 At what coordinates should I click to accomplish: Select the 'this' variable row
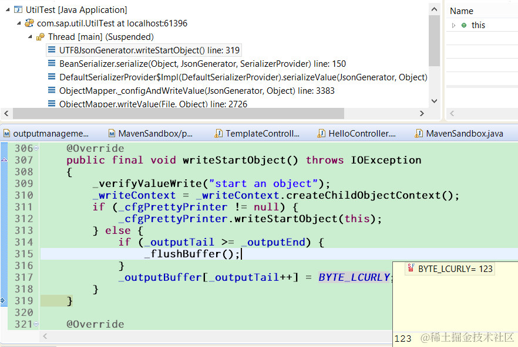[482, 25]
